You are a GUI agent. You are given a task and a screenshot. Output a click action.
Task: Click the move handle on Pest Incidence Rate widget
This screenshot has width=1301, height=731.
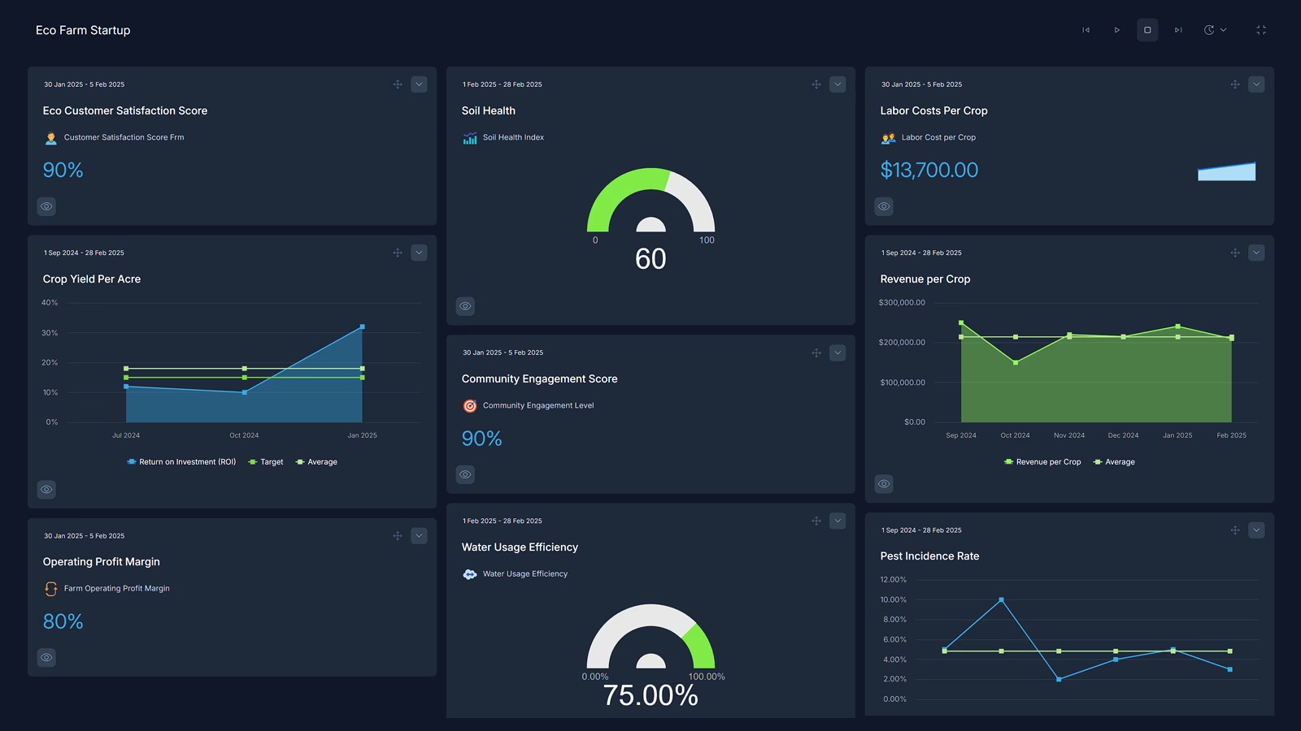(x=1234, y=530)
